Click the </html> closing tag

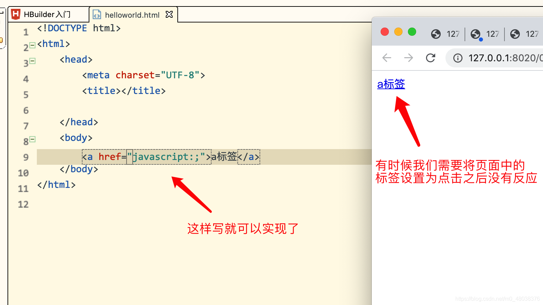[x=56, y=184]
